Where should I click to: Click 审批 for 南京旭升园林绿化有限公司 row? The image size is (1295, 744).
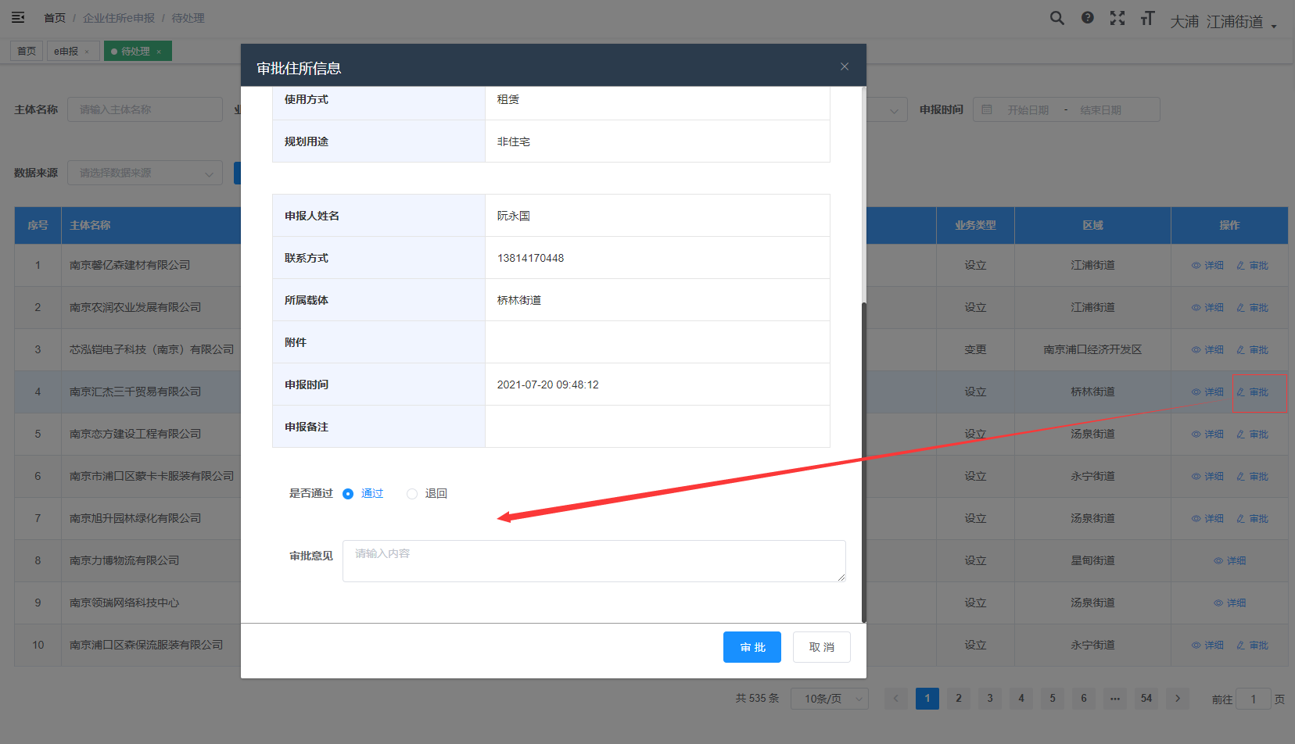[1253, 519]
